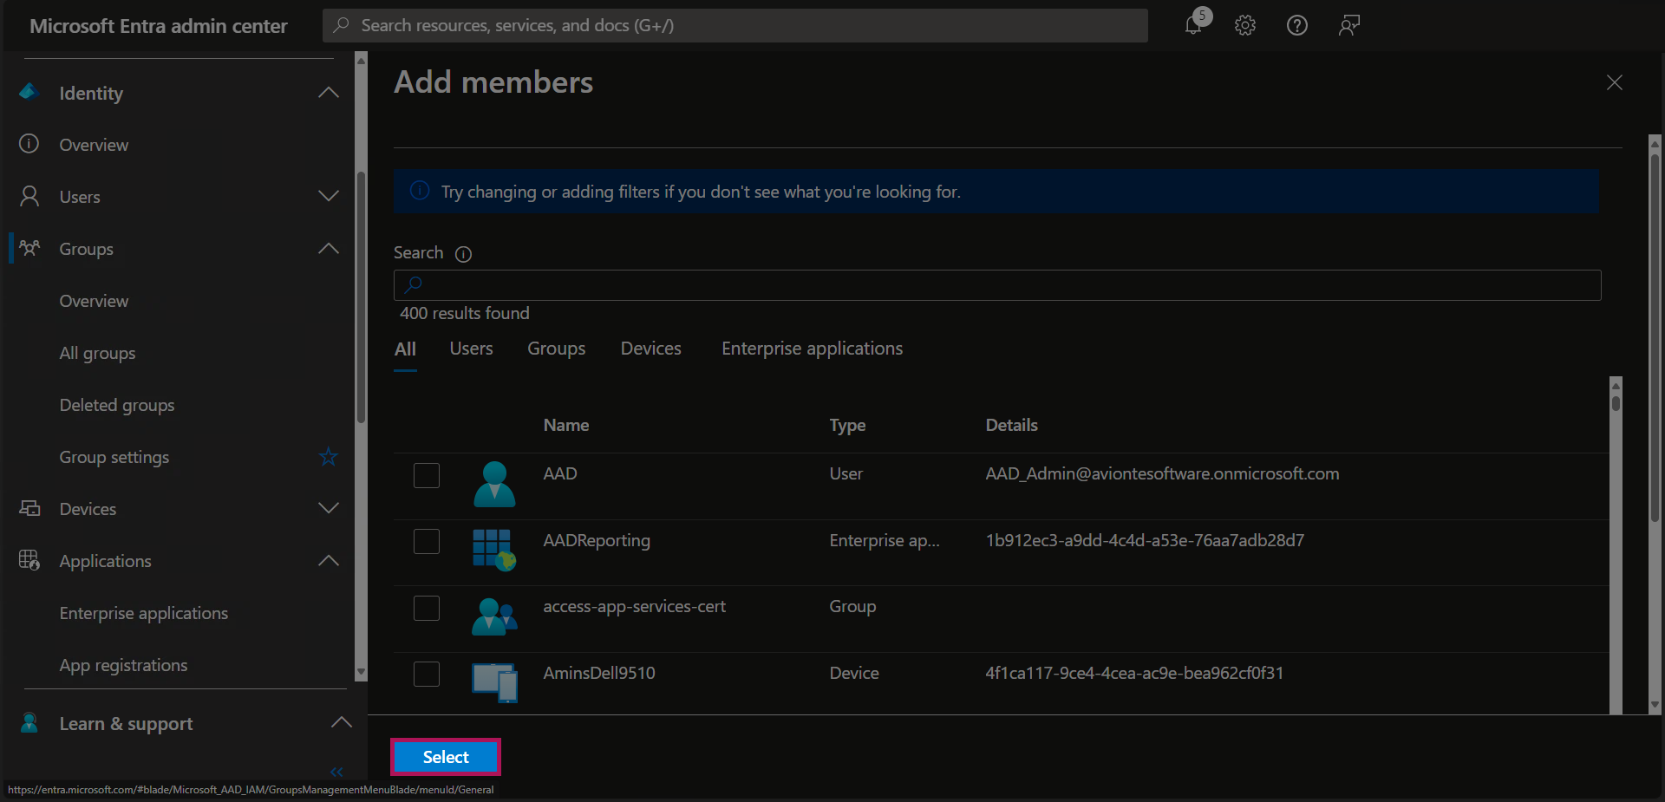
Task: Switch to the Devices filter tab
Action: click(650, 349)
